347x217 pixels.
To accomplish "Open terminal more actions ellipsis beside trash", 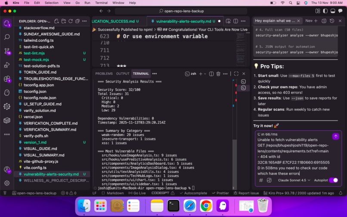I will click(x=225, y=74).
